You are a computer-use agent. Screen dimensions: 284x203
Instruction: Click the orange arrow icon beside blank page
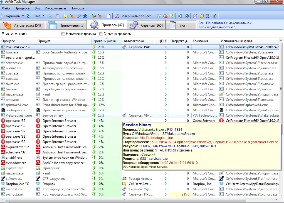[x=100, y=16]
